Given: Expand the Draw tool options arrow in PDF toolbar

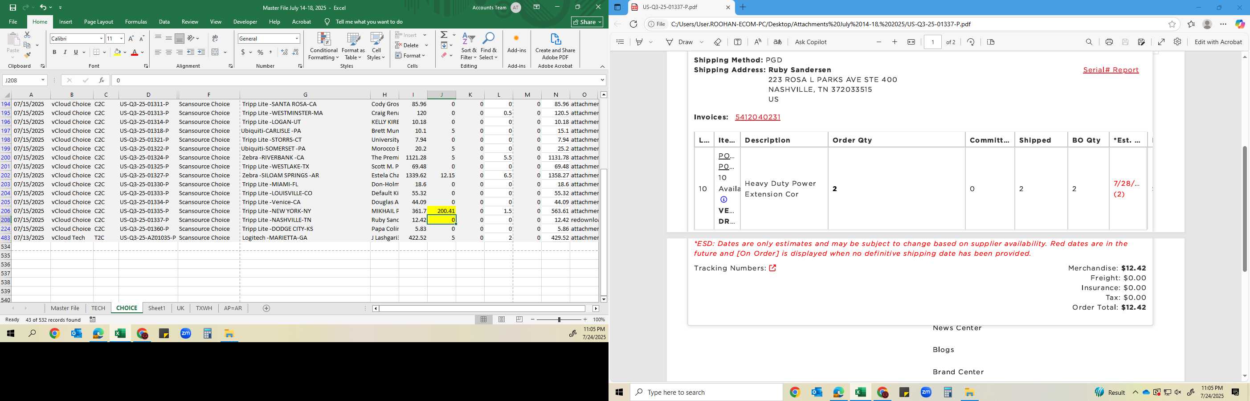Looking at the screenshot, I should (702, 42).
